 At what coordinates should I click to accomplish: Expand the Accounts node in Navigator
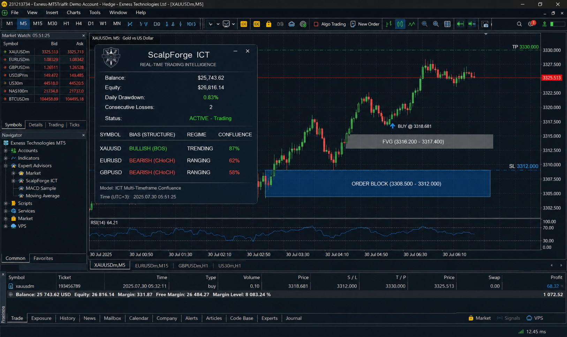pos(6,151)
